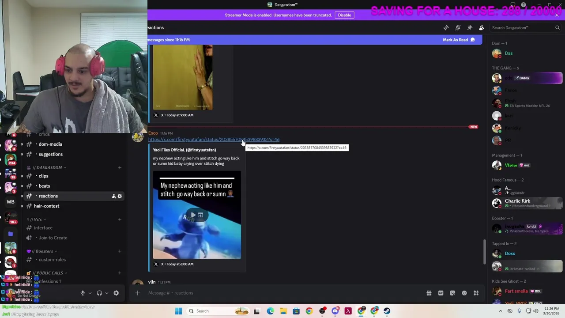This screenshot has height=318, width=565.
Task: Add channel to Vc's category plus
Action: pyautogui.click(x=119, y=220)
